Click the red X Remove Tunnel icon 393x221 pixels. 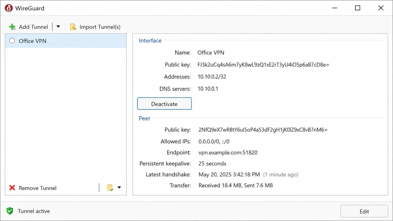[x=12, y=188]
